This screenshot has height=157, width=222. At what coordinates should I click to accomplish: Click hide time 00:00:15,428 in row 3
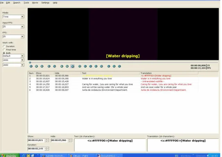tap(62, 81)
